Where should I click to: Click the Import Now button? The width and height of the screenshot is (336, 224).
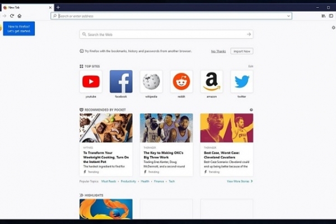[x=242, y=51]
